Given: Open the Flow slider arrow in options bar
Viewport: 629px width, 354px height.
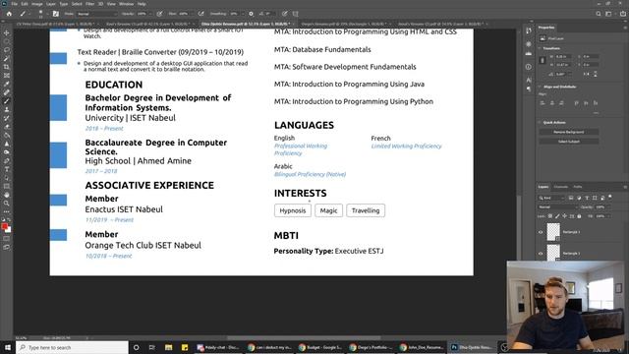Looking at the screenshot, I should pyautogui.click(x=193, y=14).
